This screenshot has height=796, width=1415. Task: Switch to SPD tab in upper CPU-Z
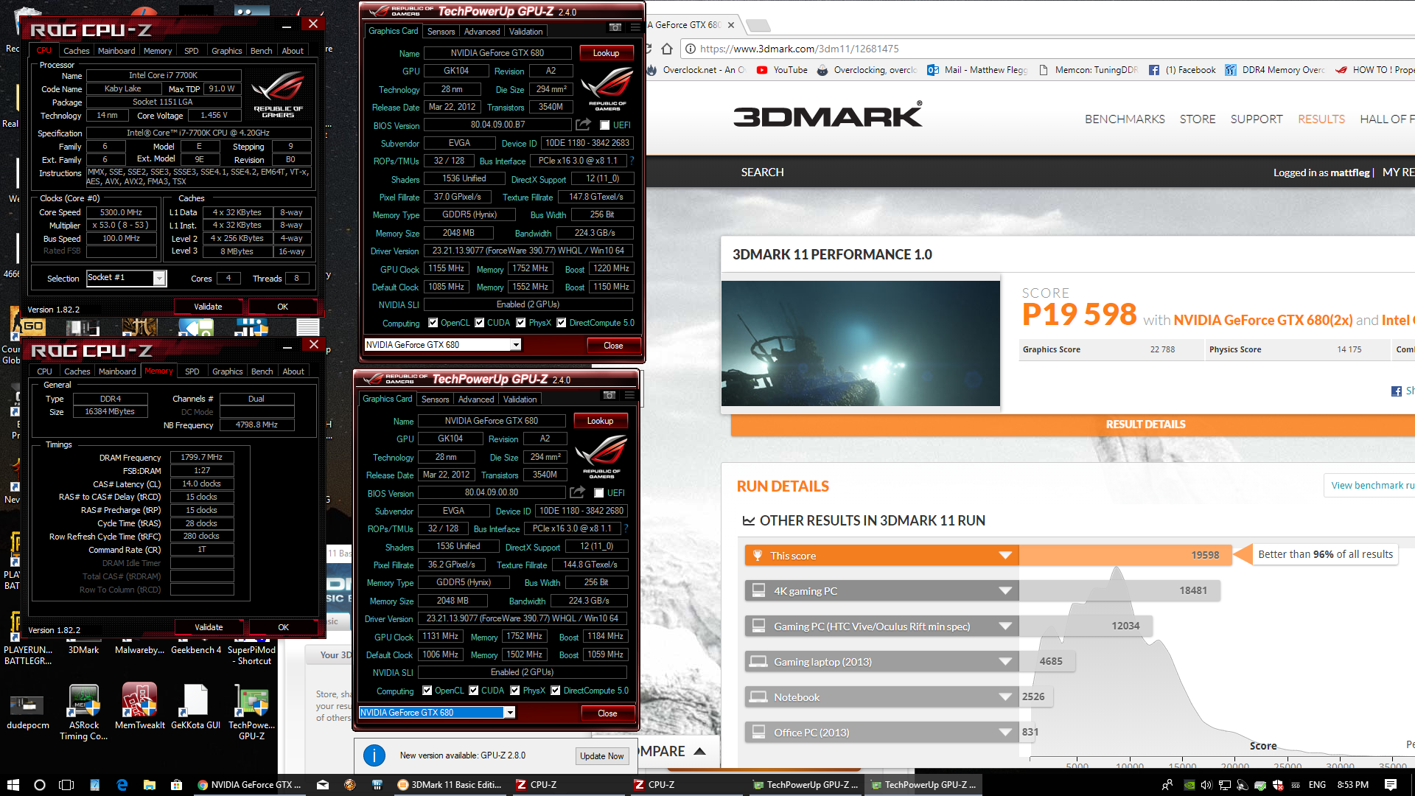192,51
